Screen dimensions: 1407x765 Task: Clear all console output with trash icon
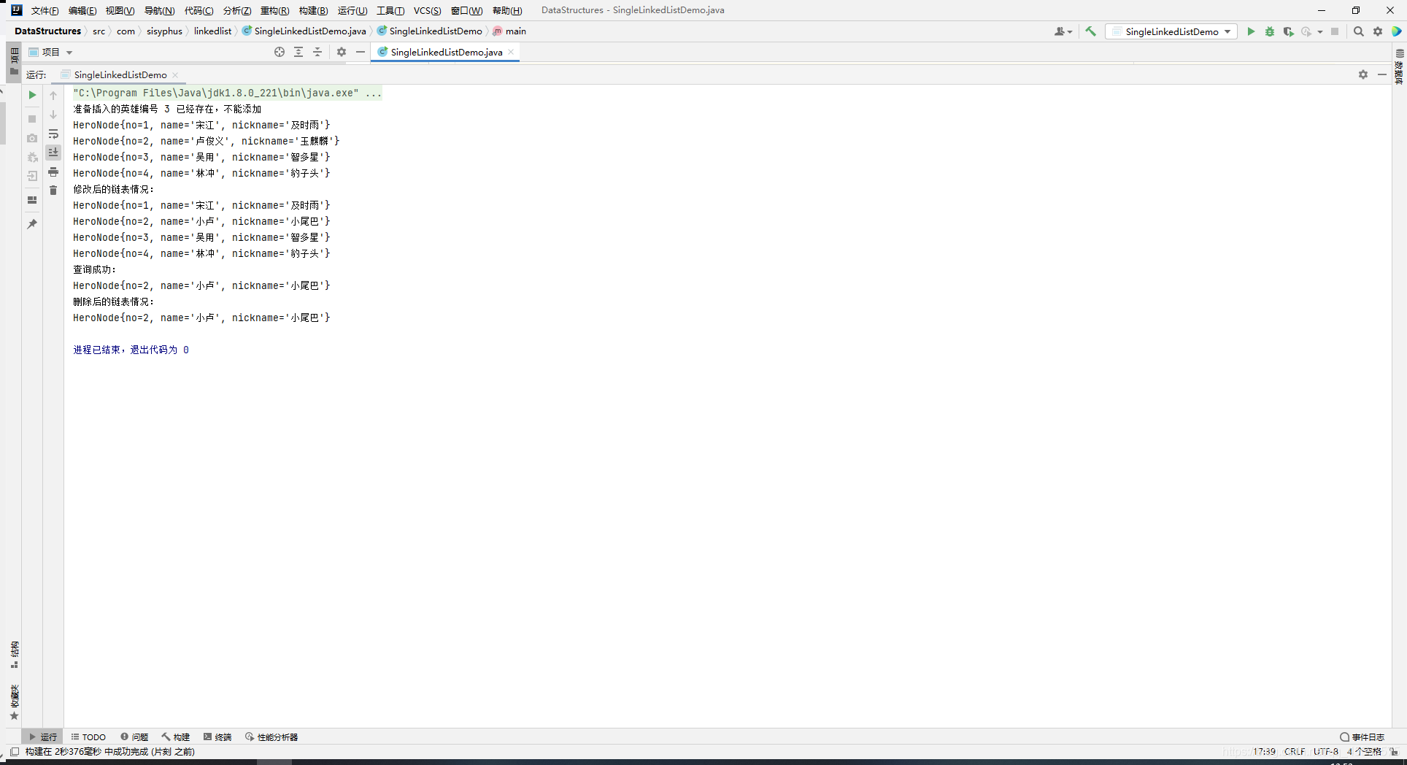53,191
